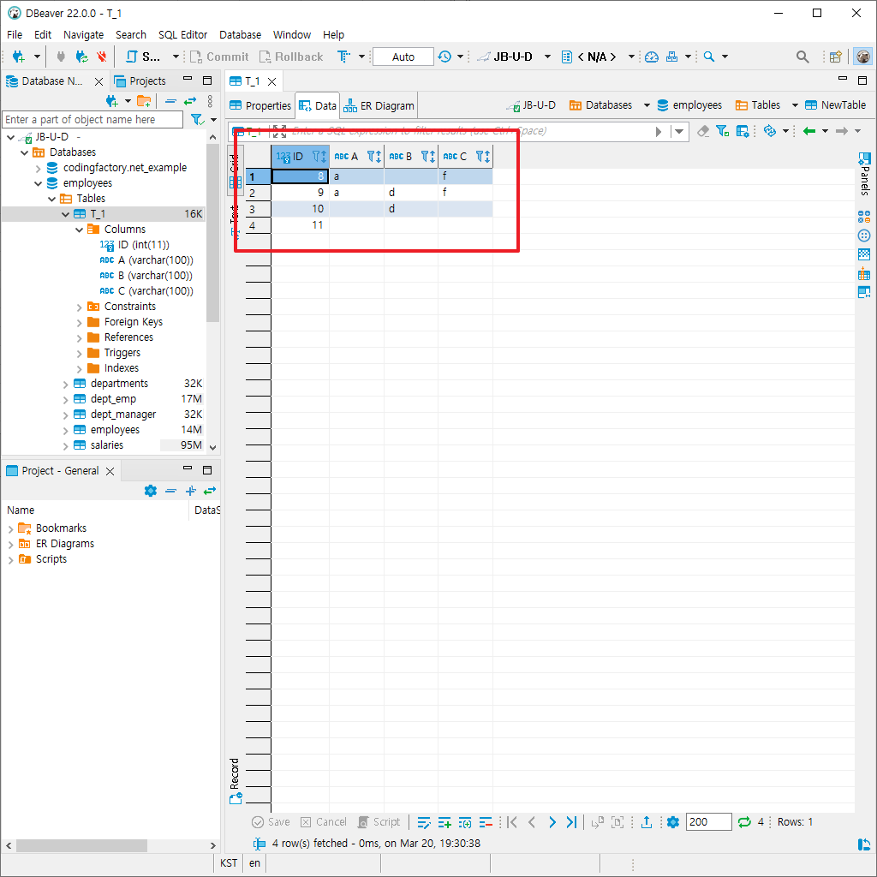Screen dimensions: 877x877
Task: Click project panel settings gear icon
Action: 151,491
